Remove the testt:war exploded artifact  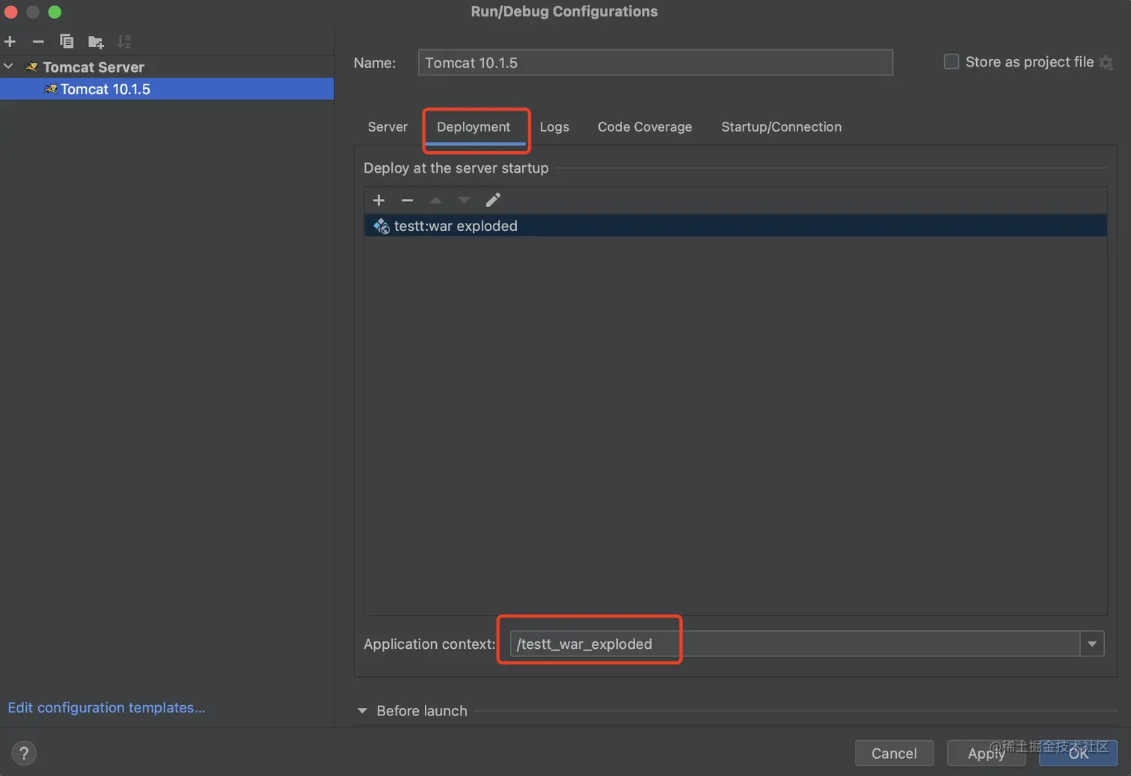click(407, 200)
